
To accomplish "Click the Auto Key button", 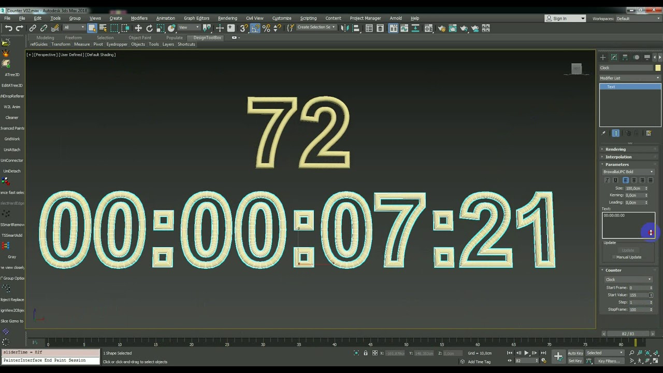I will click(x=575, y=353).
